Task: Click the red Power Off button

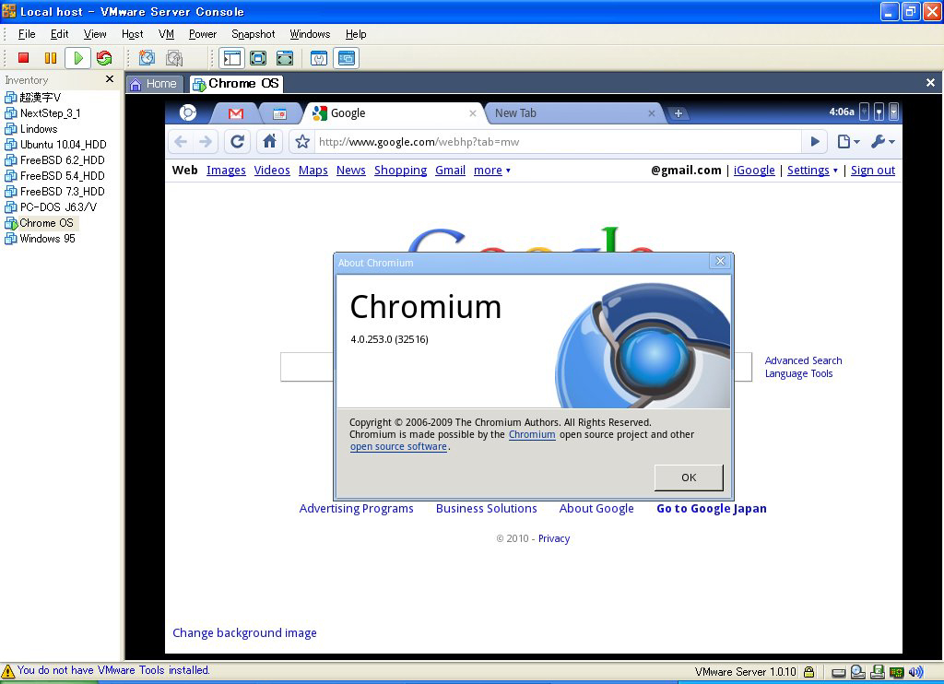Action: coord(23,58)
